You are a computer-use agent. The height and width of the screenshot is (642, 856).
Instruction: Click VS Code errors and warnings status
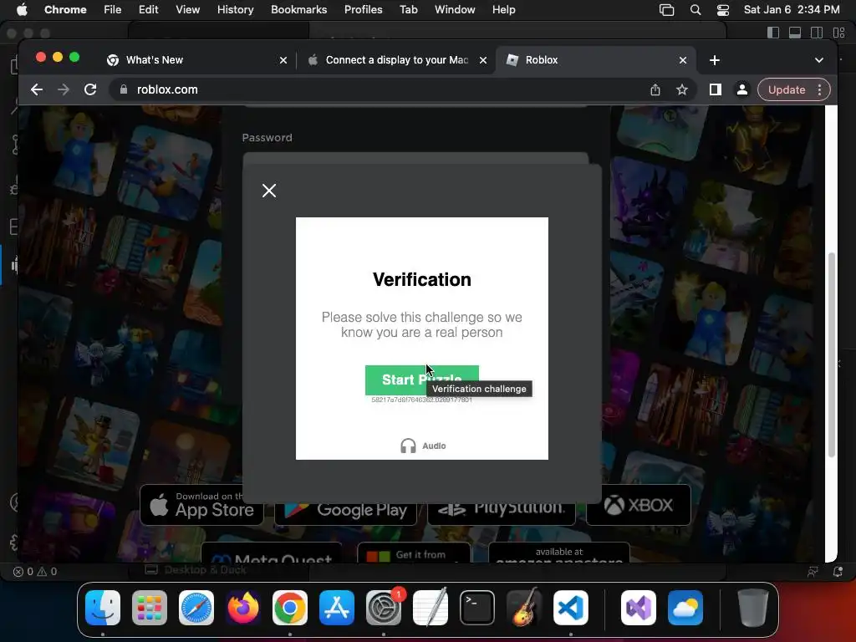[35, 572]
